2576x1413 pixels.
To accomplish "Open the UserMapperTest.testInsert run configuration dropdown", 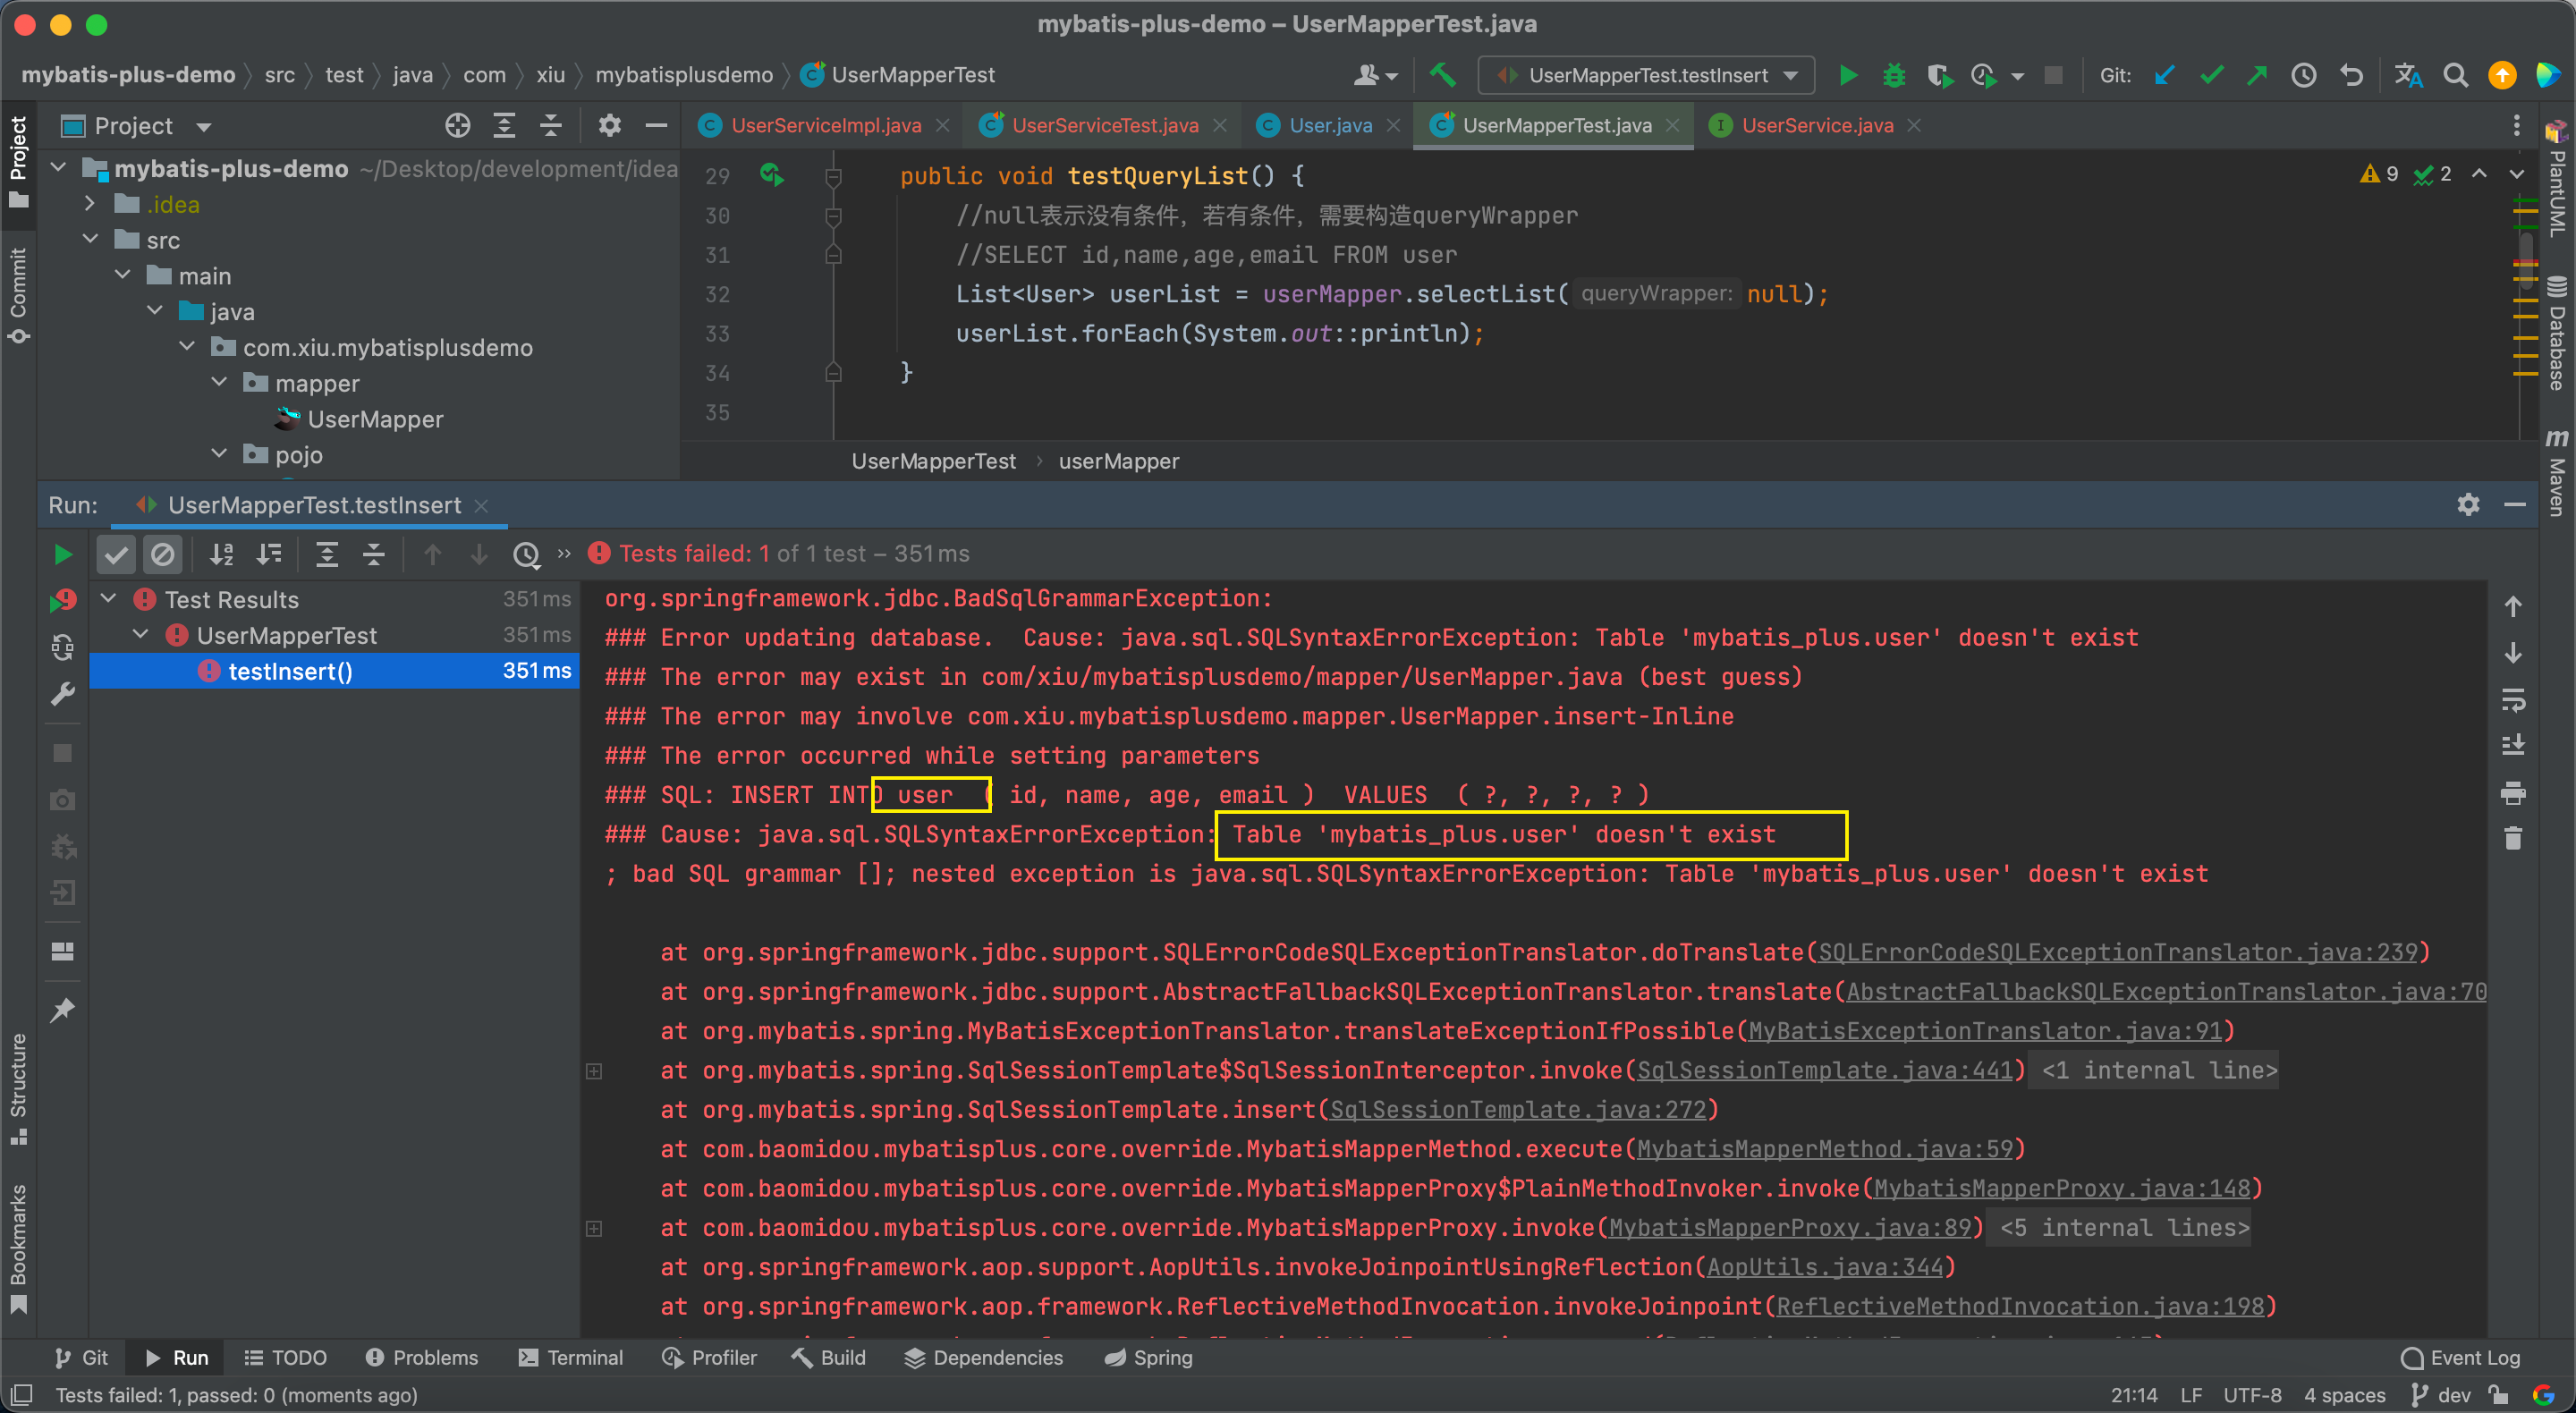I will point(1647,75).
